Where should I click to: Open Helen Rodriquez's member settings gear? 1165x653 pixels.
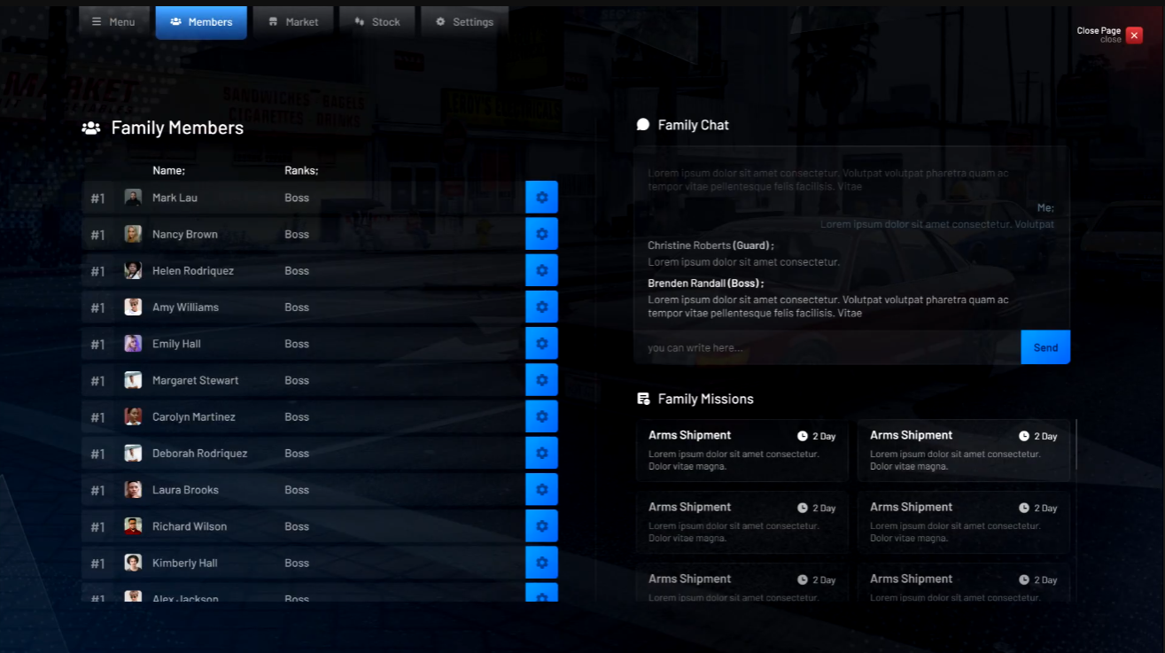click(541, 270)
